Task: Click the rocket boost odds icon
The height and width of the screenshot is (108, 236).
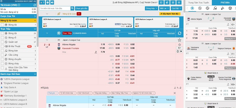Action: (59, 14)
